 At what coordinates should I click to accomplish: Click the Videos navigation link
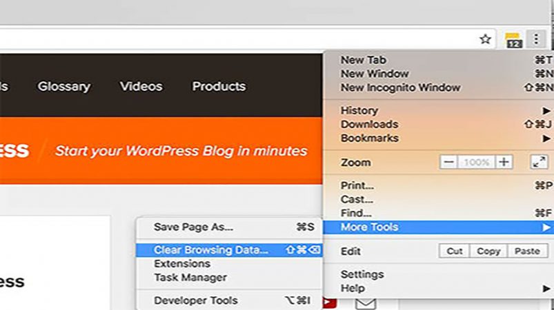141,86
